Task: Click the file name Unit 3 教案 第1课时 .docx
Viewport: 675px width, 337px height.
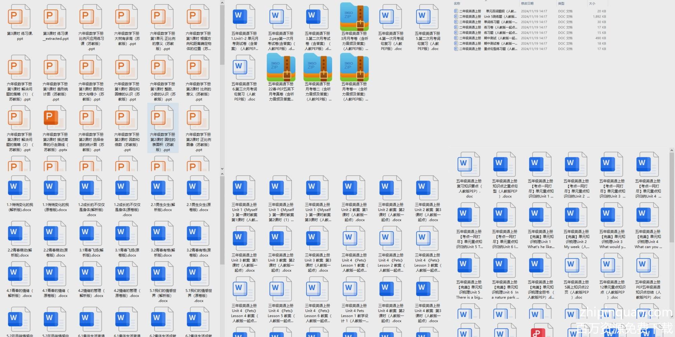Action: (x=244, y=263)
